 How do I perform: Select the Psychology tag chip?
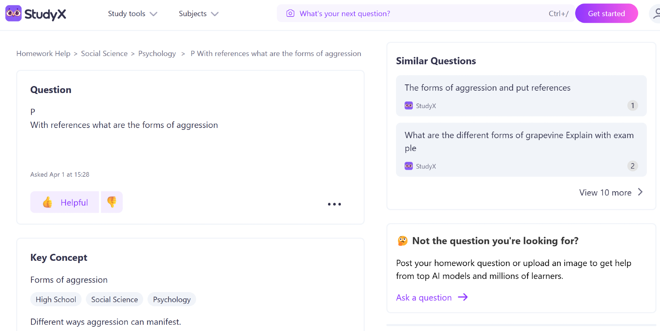click(172, 300)
